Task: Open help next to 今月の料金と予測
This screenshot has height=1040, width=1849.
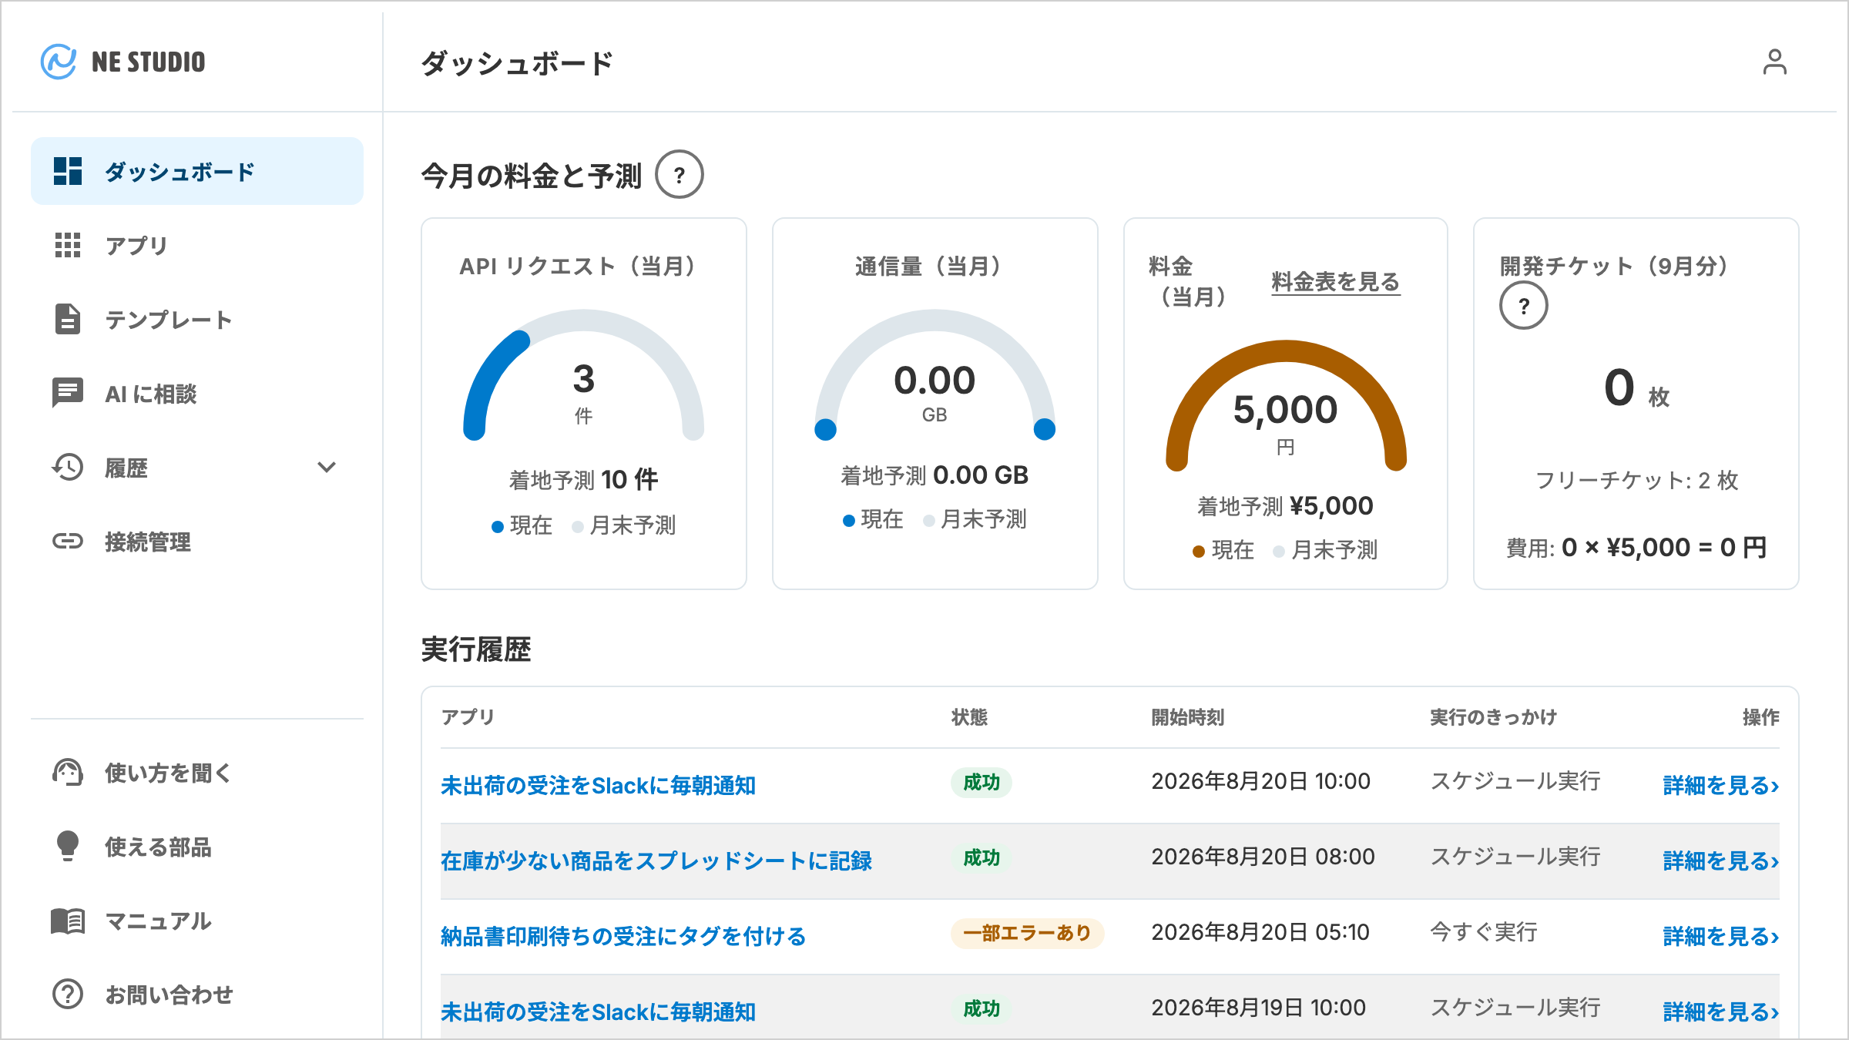Action: pos(679,174)
